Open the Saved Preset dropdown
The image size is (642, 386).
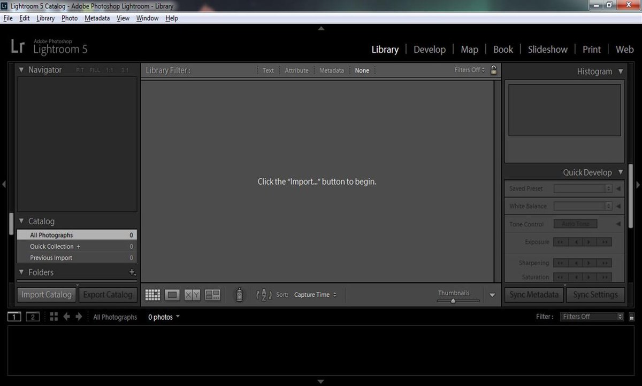click(x=583, y=188)
